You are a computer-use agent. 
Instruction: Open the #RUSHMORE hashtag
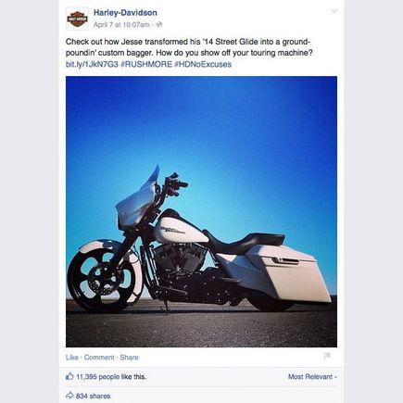pyautogui.click(x=146, y=64)
